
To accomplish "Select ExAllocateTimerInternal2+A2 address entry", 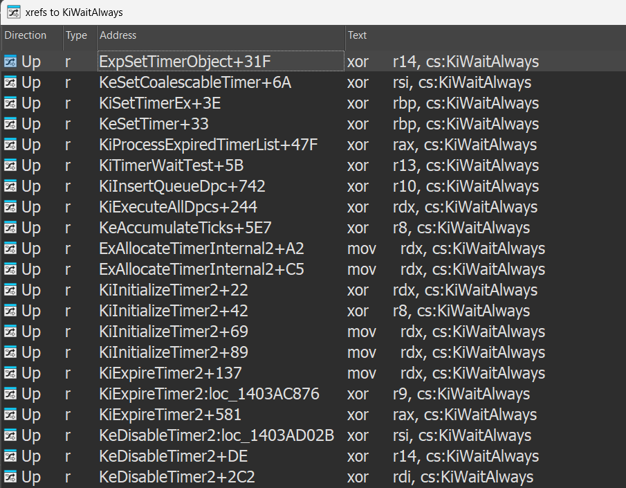I will (201, 248).
